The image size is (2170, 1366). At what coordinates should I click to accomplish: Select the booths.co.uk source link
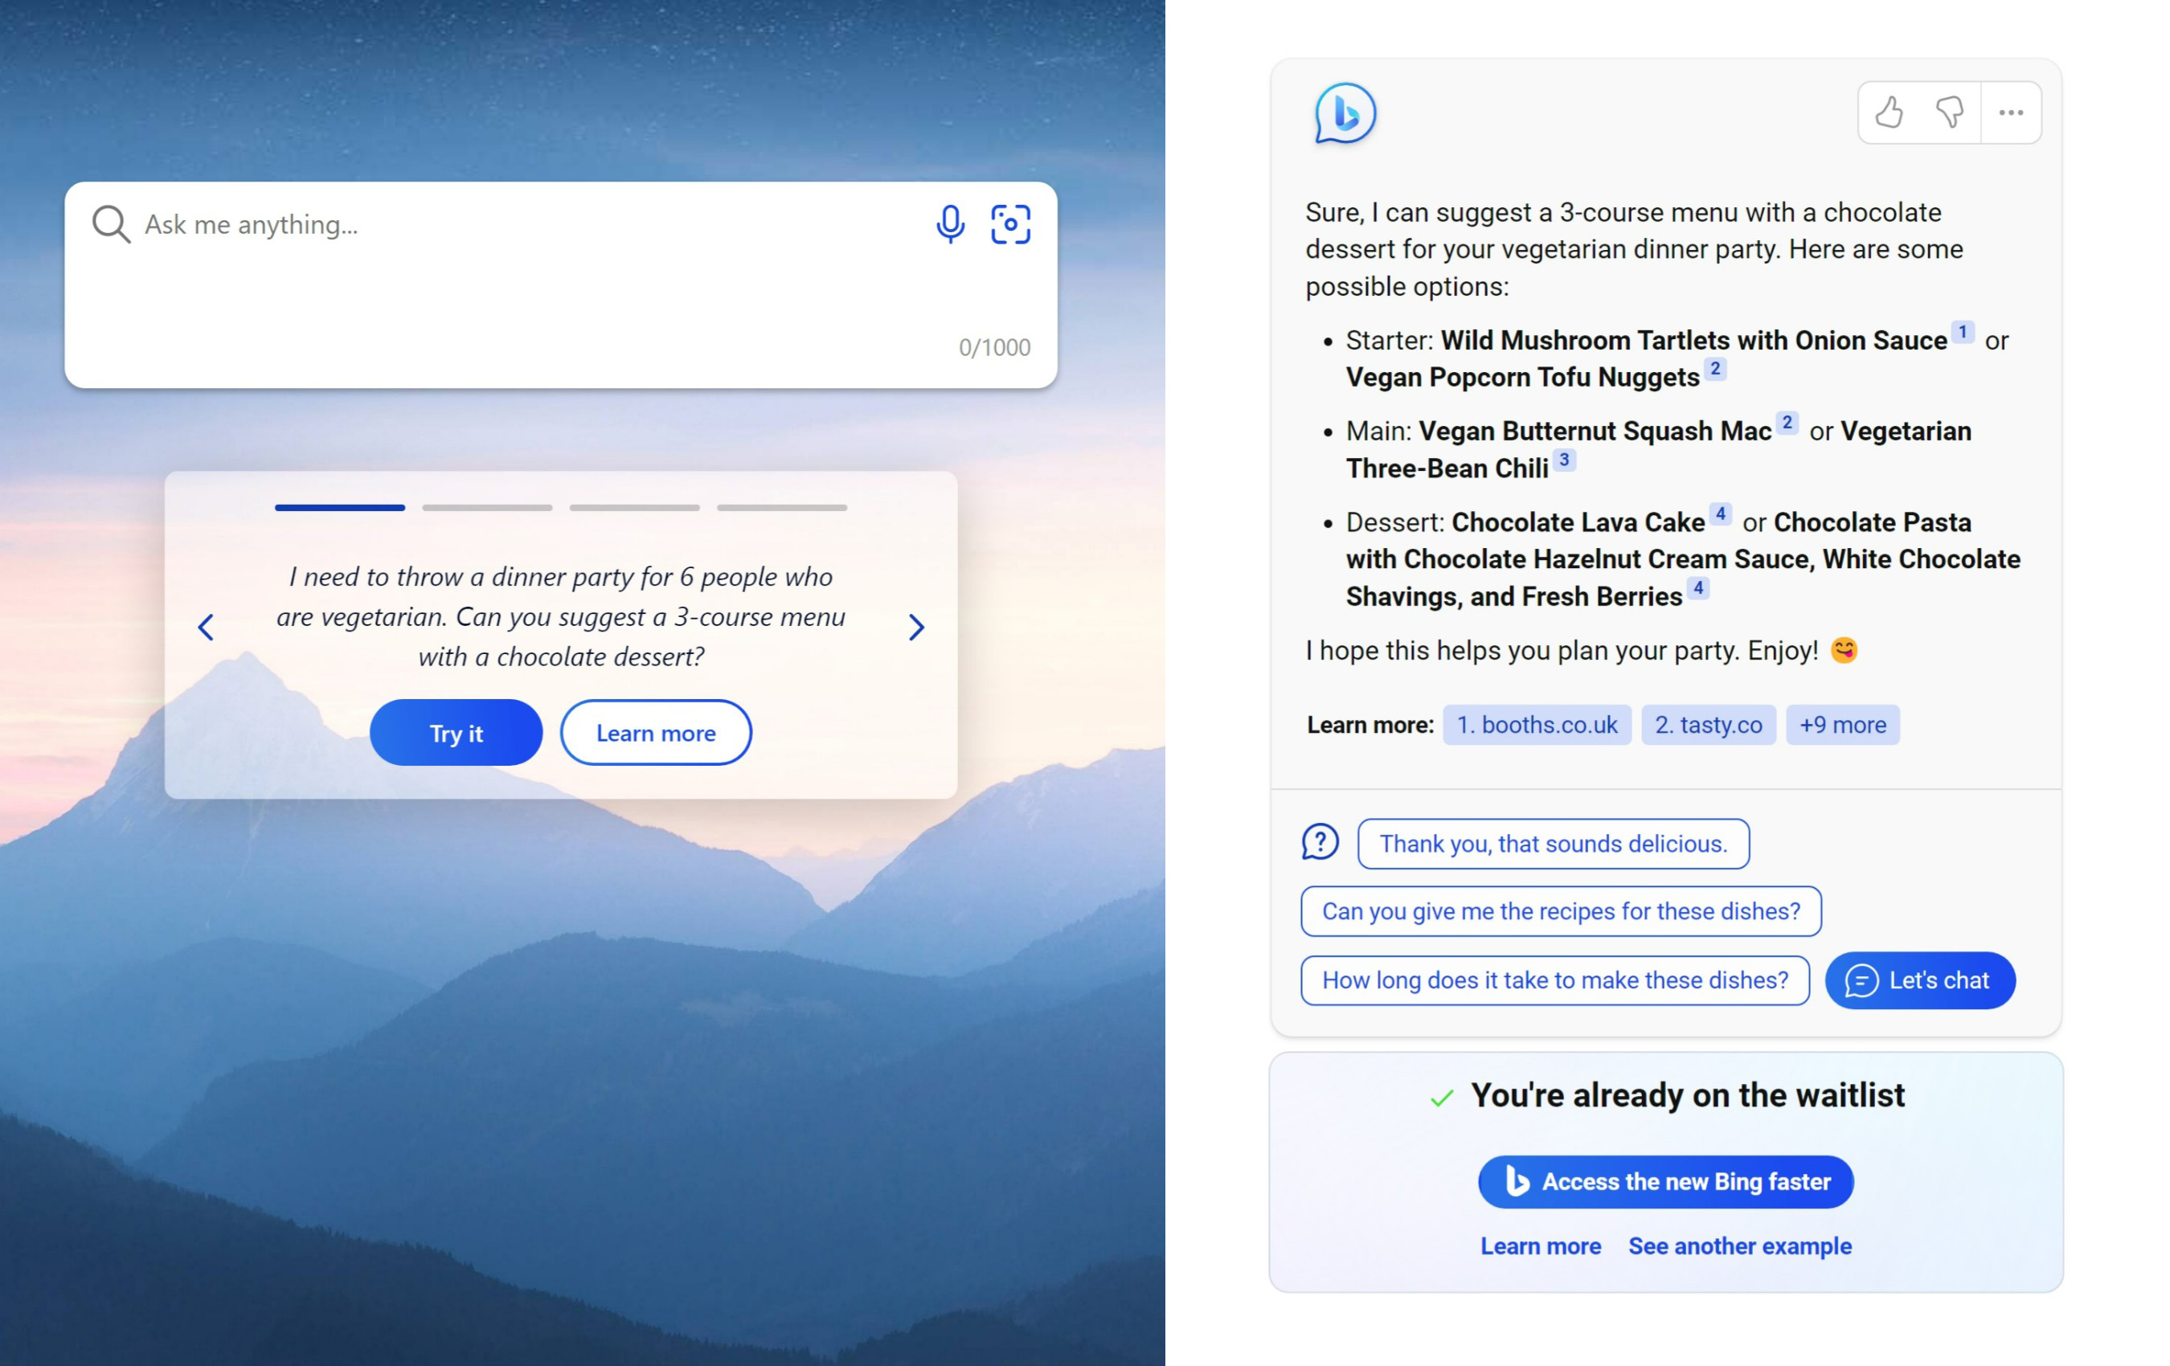pyautogui.click(x=1536, y=724)
